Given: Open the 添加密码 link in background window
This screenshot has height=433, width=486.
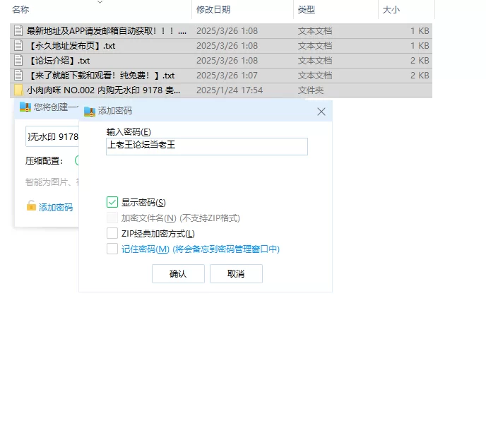Looking at the screenshot, I should tap(56, 207).
